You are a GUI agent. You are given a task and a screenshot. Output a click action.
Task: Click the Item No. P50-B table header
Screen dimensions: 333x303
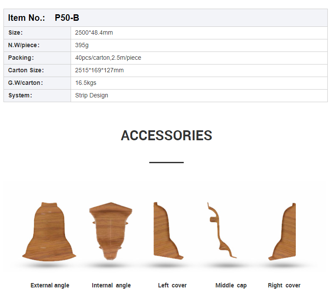point(43,18)
